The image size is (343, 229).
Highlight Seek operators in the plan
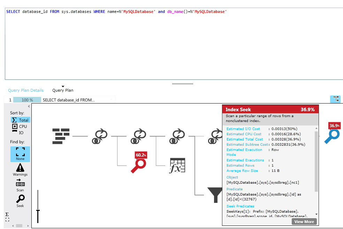point(20,201)
